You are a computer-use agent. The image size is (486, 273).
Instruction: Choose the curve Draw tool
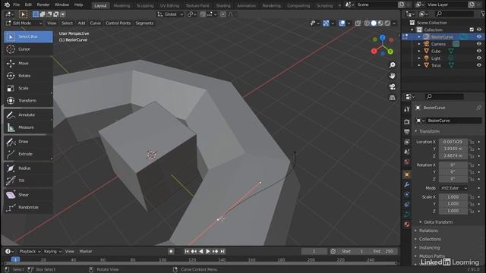point(28,142)
